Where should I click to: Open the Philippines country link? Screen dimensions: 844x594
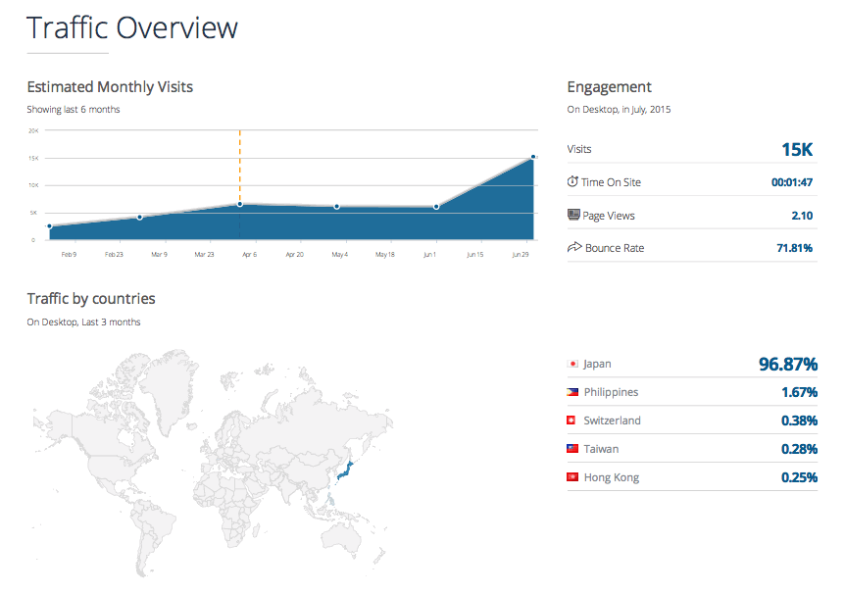[x=611, y=392]
